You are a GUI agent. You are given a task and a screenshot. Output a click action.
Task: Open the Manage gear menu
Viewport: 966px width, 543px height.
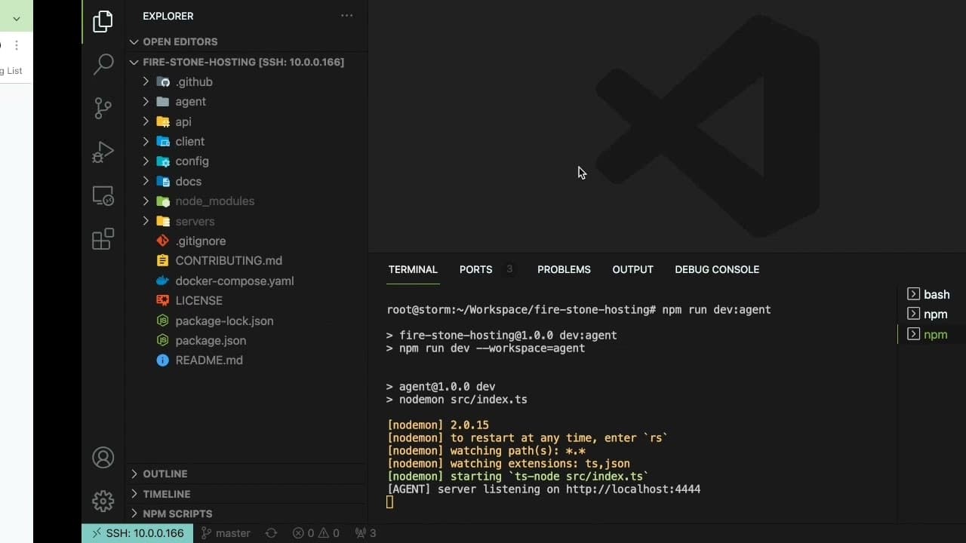103,501
